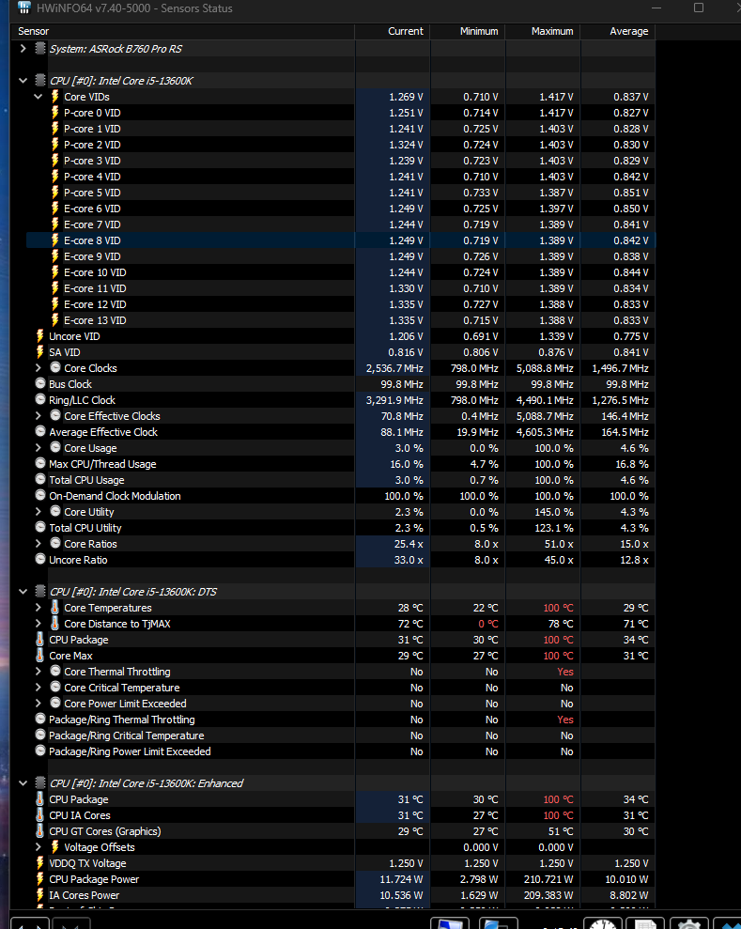741x929 pixels.
Task: Click the 145.0 % maximum Core Utility value
Action: [554, 512]
